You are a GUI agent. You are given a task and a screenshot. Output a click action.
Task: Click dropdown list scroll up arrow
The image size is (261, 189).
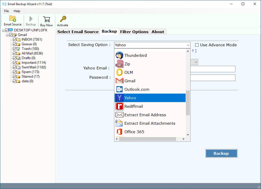(x=188, y=51)
